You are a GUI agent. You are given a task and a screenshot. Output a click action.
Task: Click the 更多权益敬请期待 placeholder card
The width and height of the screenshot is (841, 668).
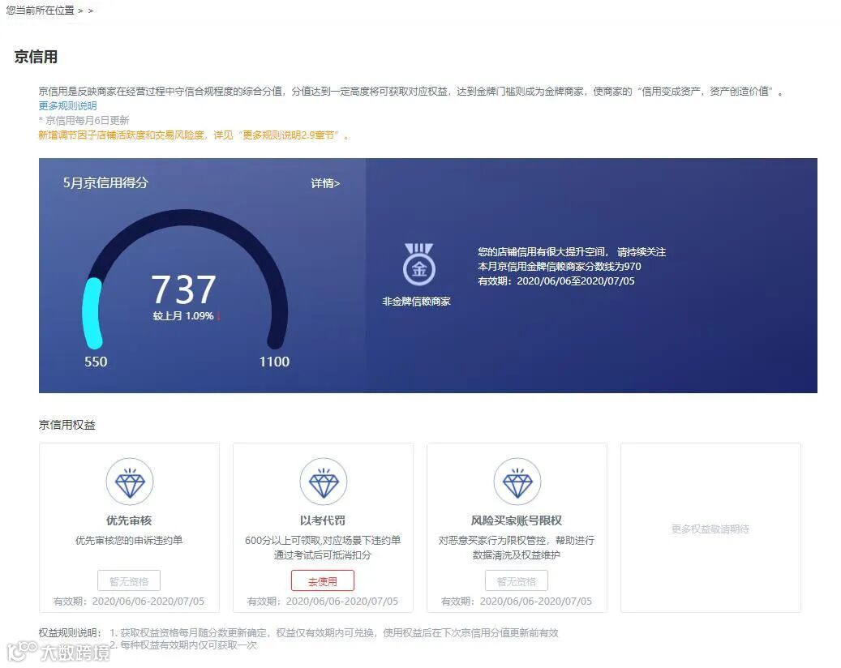click(710, 528)
